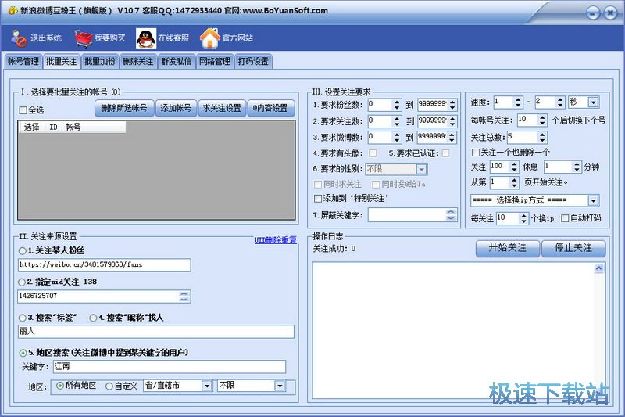Select the 1. 关注某人粉丝 radio button
The height and width of the screenshot is (417, 625).
22,250
